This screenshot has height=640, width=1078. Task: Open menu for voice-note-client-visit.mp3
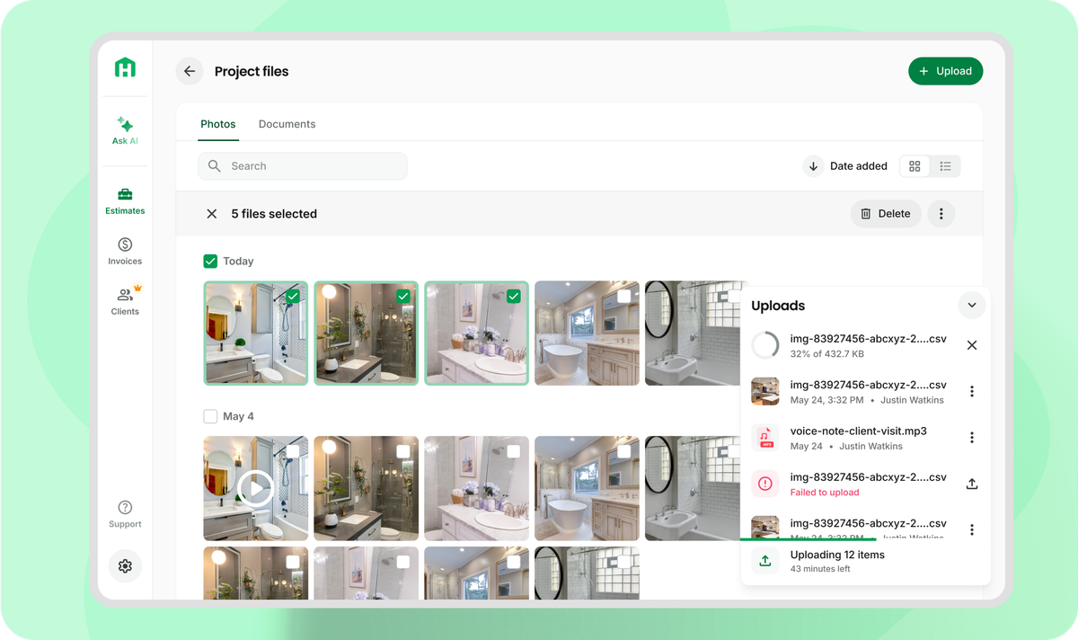971,438
